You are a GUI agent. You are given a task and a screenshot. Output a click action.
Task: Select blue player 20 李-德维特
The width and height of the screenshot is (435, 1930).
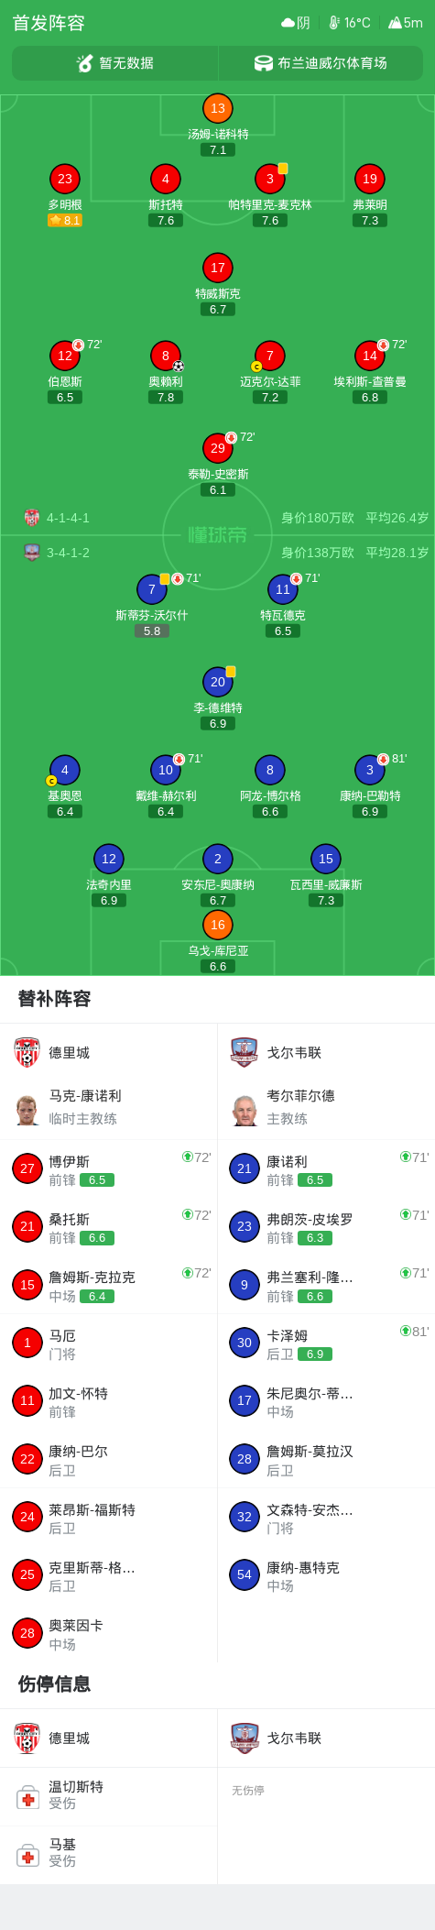(217, 682)
